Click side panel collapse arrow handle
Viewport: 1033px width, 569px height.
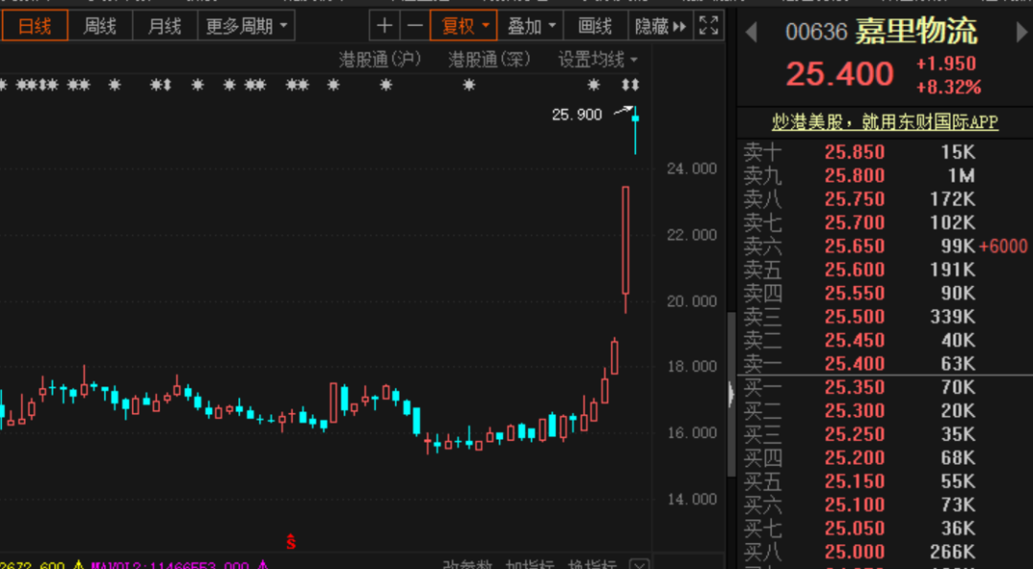tap(731, 394)
